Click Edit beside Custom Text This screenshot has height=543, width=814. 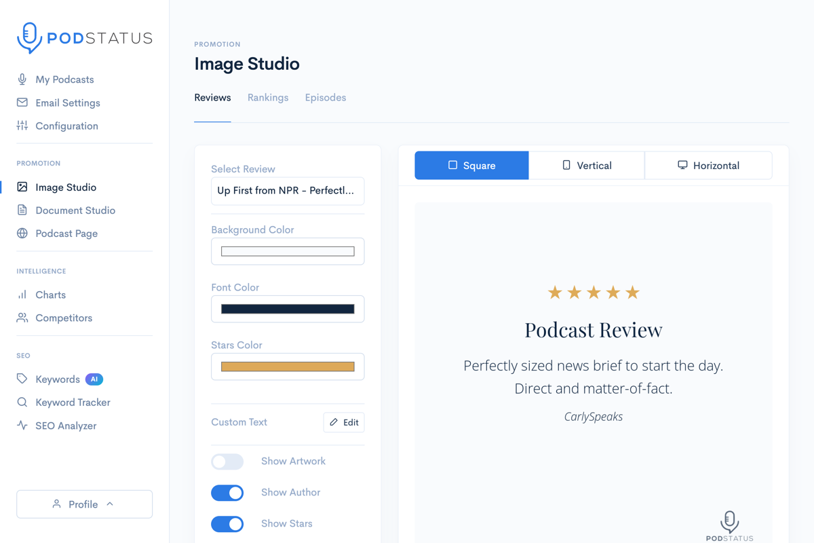pos(344,422)
